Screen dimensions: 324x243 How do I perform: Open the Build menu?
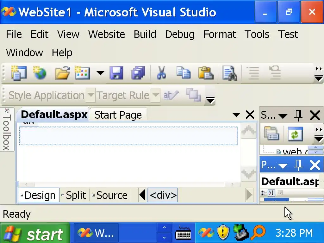pyautogui.click(x=145, y=34)
